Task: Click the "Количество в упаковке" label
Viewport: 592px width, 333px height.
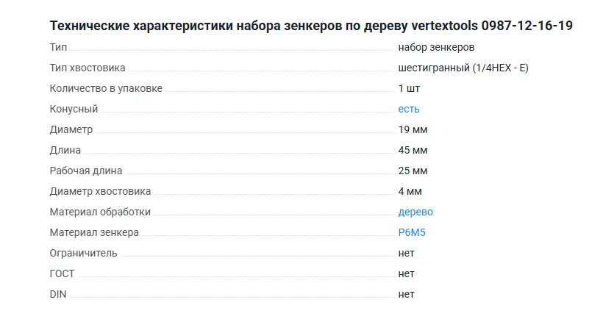Action: [106, 88]
